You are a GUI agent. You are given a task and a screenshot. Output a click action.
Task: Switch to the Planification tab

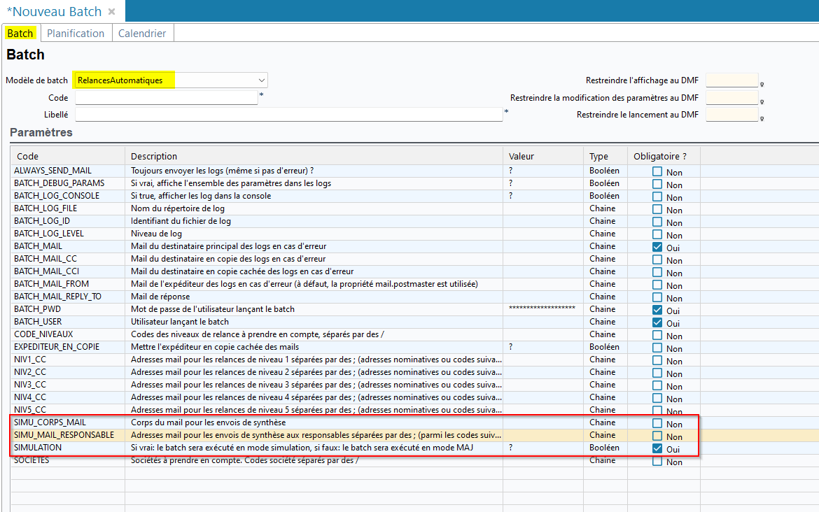76,34
